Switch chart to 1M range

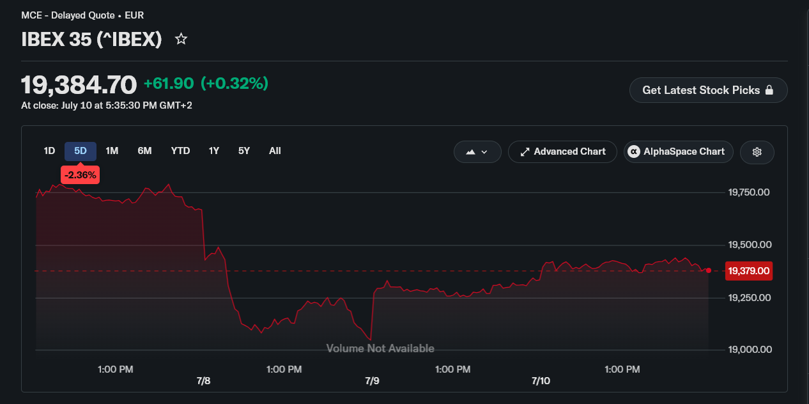[x=112, y=151]
